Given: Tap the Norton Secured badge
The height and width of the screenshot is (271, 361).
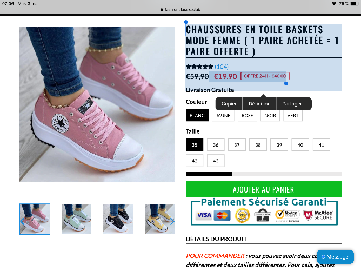Looking at the screenshot, I should click(x=288, y=215).
